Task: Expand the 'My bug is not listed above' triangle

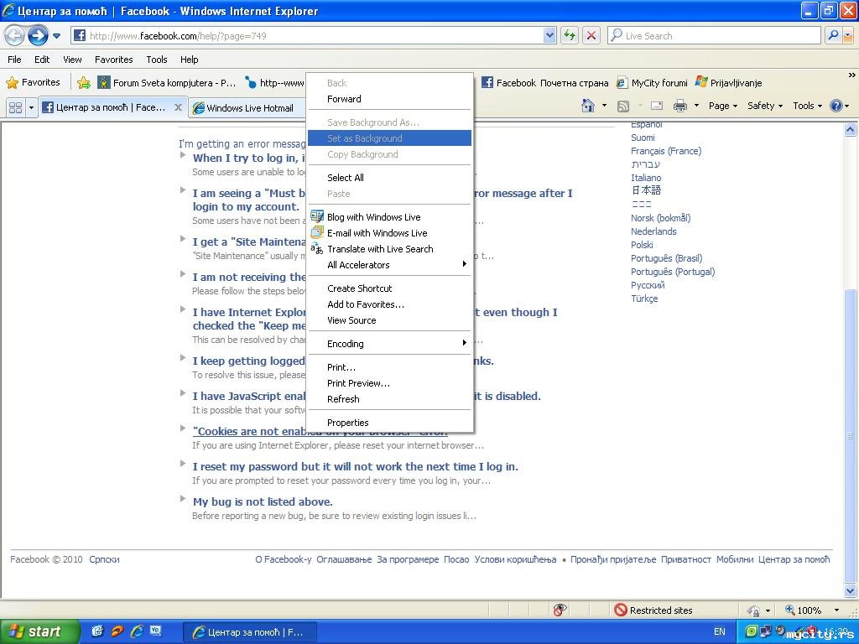Action: pos(183,499)
